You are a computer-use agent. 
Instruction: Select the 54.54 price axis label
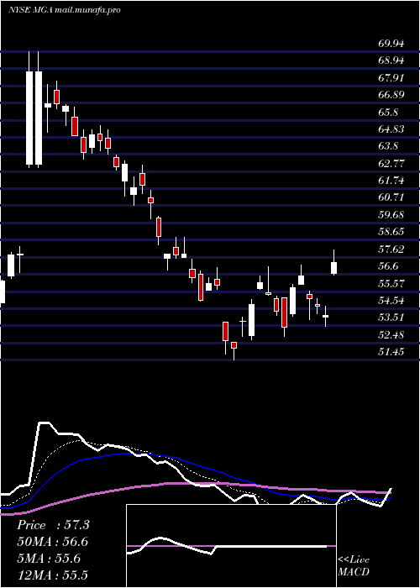click(391, 301)
